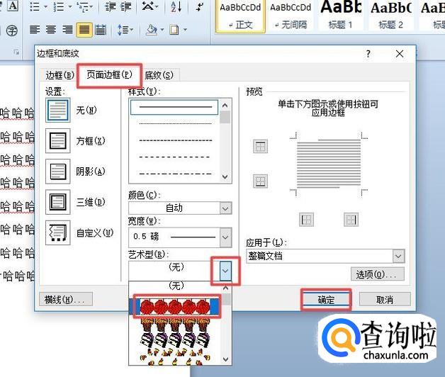Toggle top border in preview
445x377 pixels.
click(260, 147)
